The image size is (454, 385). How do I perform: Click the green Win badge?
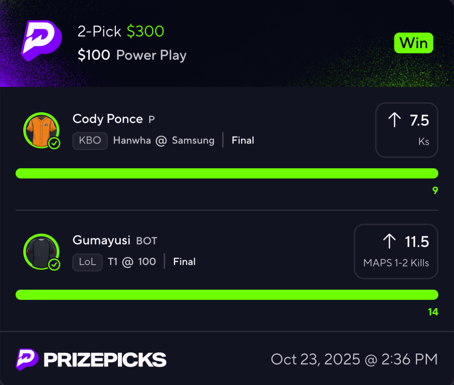pos(413,43)
